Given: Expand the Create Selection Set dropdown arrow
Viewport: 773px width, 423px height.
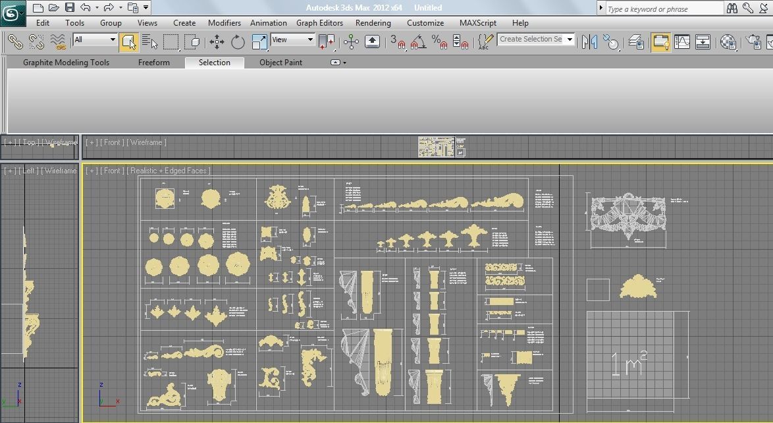Looking at the screenshot, I should pos(570,39).
